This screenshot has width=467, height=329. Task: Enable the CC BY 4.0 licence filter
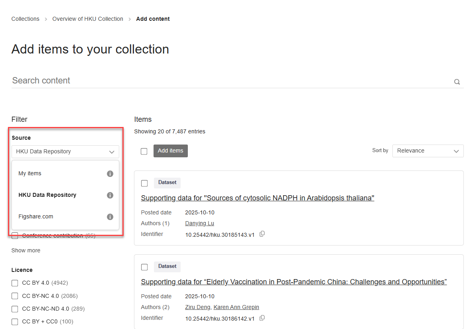coord(15,283)
